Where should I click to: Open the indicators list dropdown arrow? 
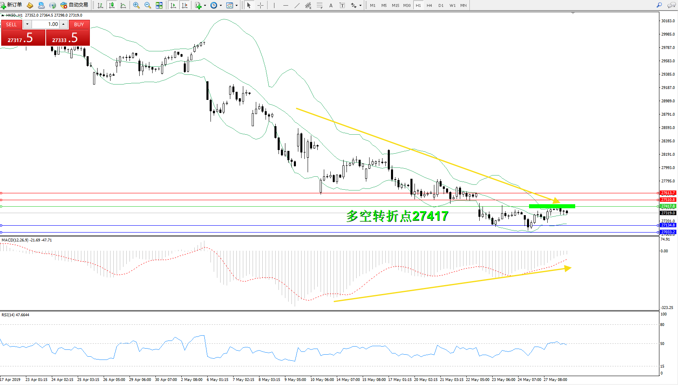[205, 6]
